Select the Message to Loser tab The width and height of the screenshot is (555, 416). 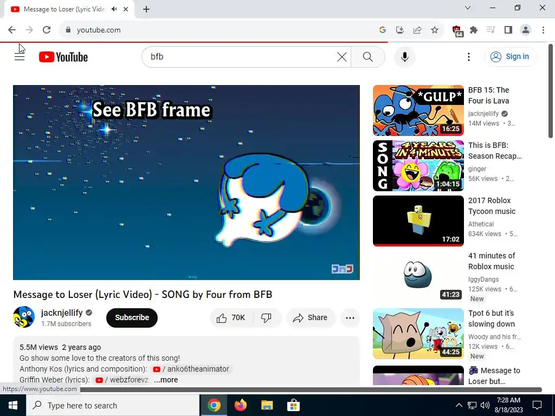coord(64,9)
